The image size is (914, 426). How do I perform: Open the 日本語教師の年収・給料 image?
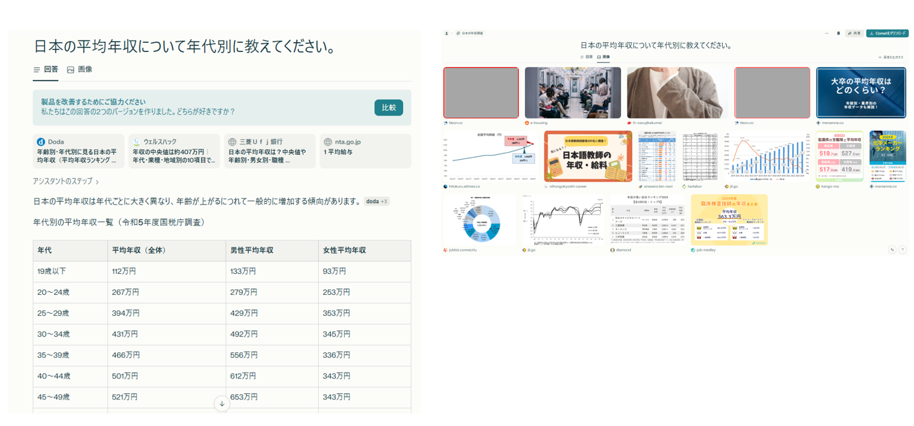click(x=587, y=156)
